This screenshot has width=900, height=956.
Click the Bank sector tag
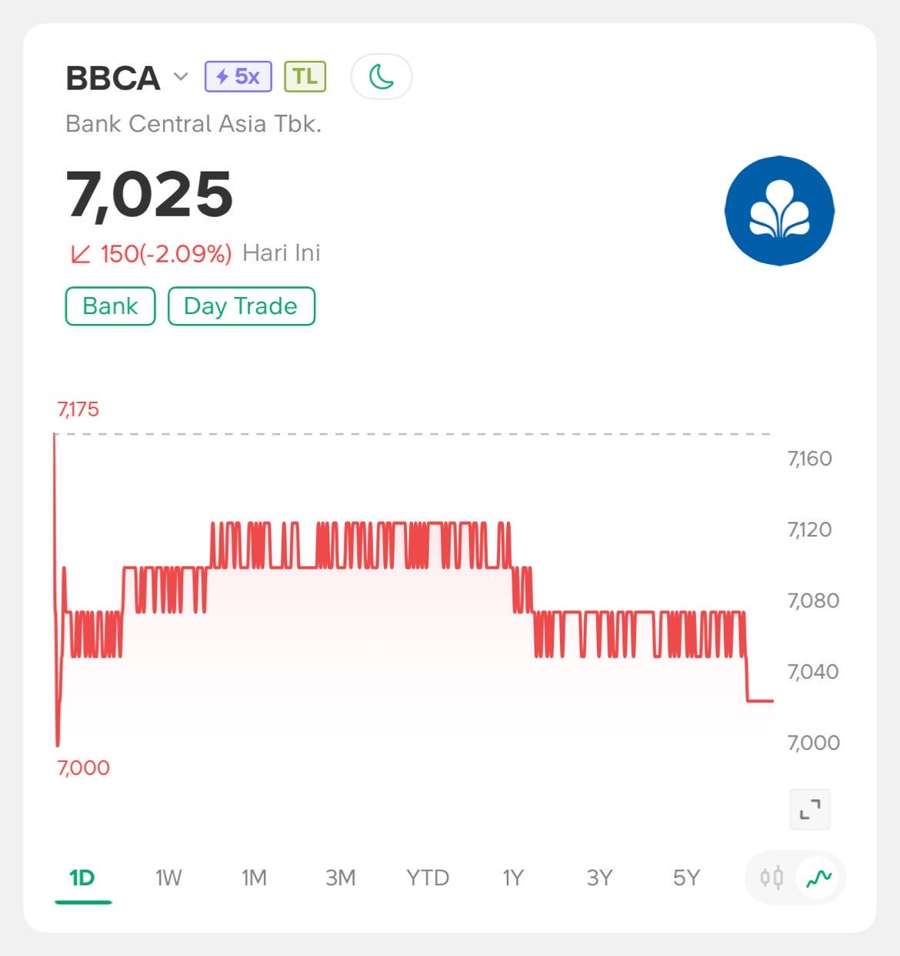point(110,306)
